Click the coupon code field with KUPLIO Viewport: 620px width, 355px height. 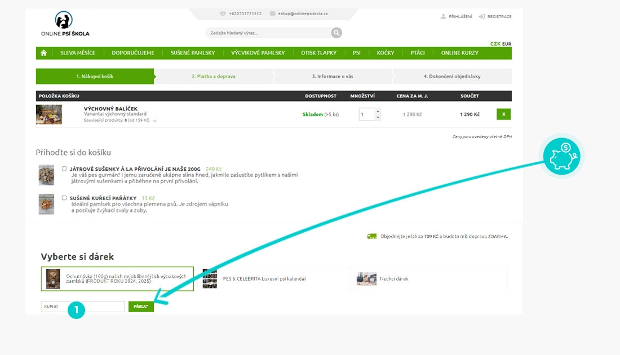coord(83,307)
